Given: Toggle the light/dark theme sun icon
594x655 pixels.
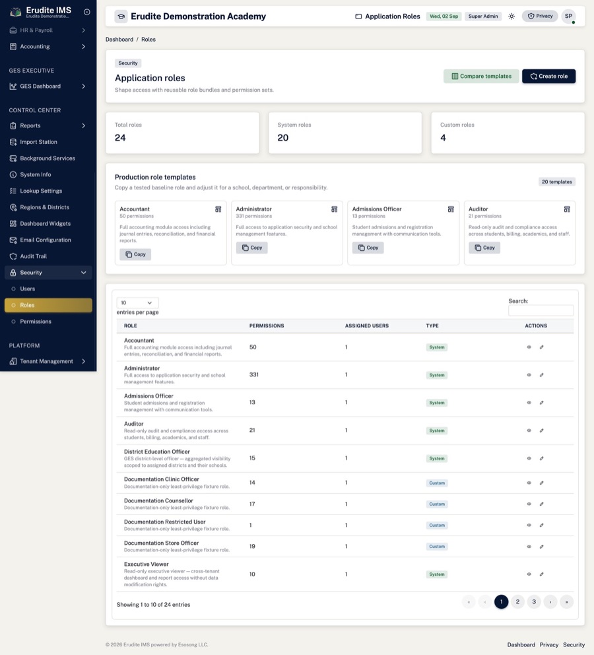Looking at the screenshot, I should click(511, 17).
